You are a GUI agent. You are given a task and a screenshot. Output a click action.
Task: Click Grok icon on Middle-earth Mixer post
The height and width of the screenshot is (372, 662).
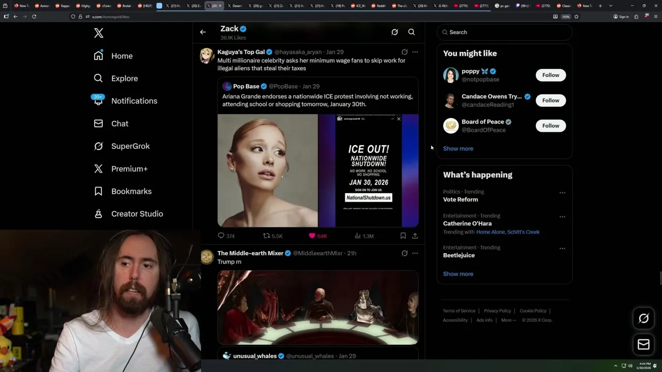click(x=404, y=253)
